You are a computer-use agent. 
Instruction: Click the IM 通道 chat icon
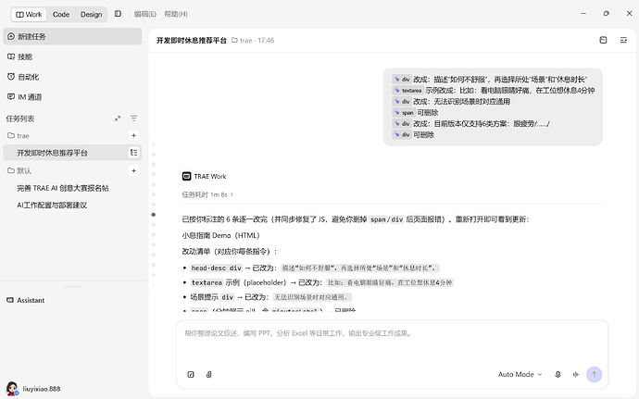(x=11, y=96)
